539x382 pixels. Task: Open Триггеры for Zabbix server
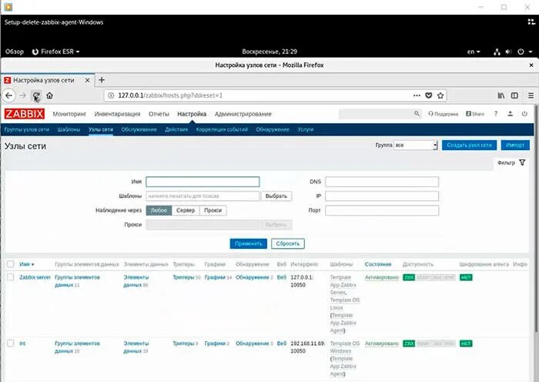tap(183, 277)
